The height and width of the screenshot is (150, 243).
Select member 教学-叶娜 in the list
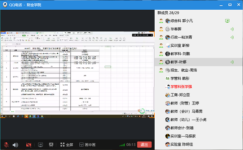click(199, 62)
